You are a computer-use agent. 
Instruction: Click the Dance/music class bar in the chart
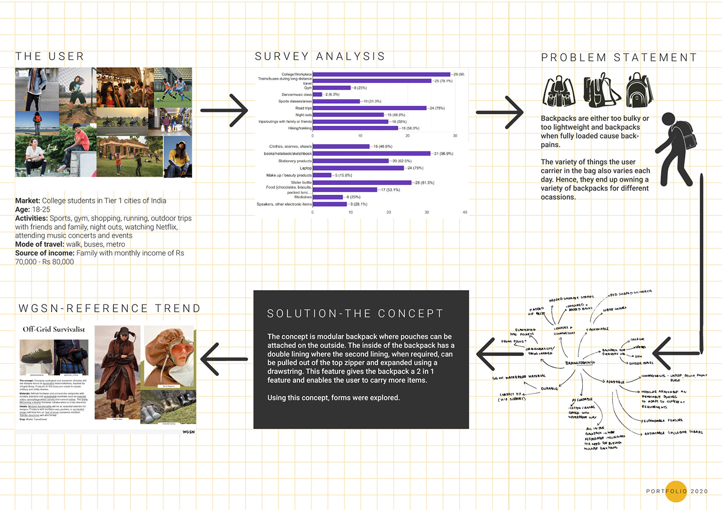pyautogui.click(x=317, y=94)
